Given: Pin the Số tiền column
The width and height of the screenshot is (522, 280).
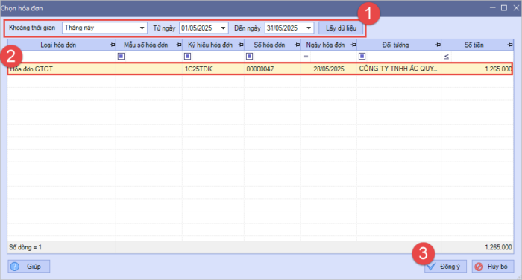Looking at the screenshot, I should [510, 45].
